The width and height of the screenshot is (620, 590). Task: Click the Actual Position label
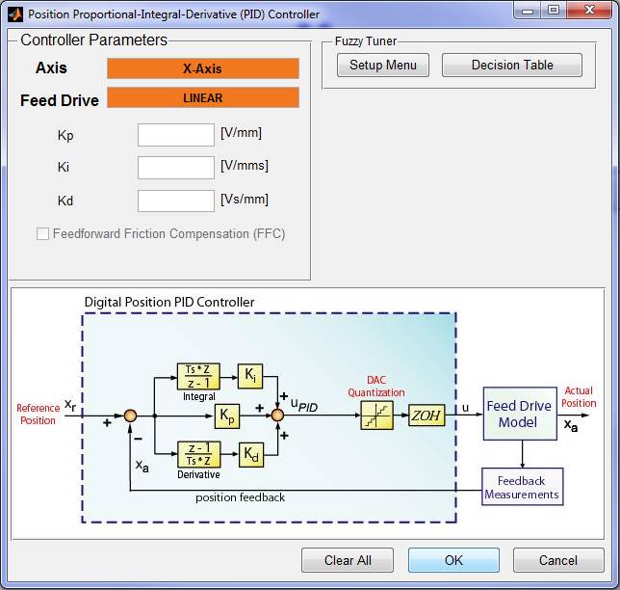[579, 397]
